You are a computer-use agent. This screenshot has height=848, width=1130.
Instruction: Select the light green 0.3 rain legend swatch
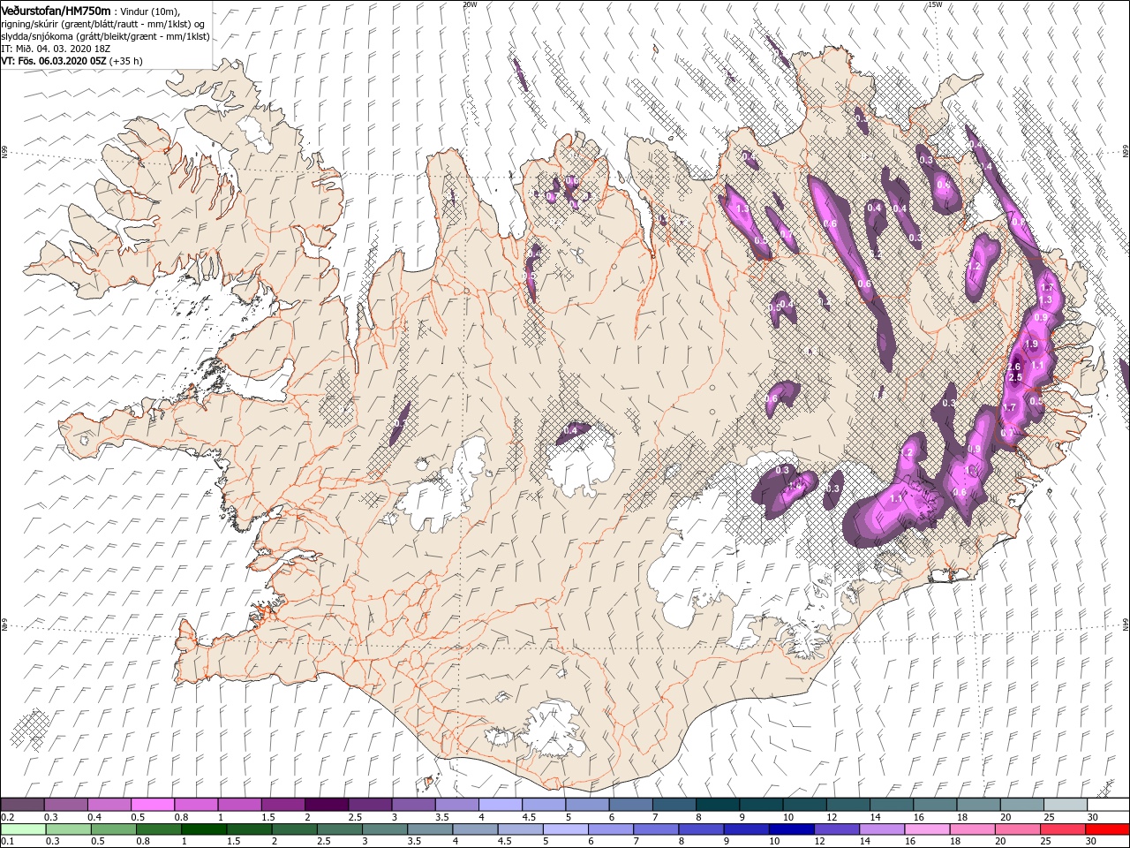[x=68, y=829]
